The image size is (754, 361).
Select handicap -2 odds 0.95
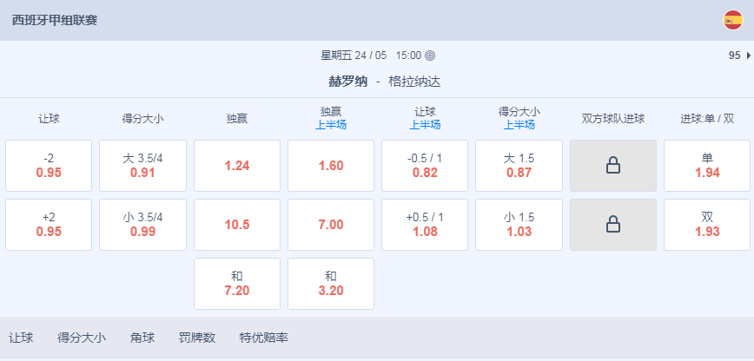coord(49,166)
